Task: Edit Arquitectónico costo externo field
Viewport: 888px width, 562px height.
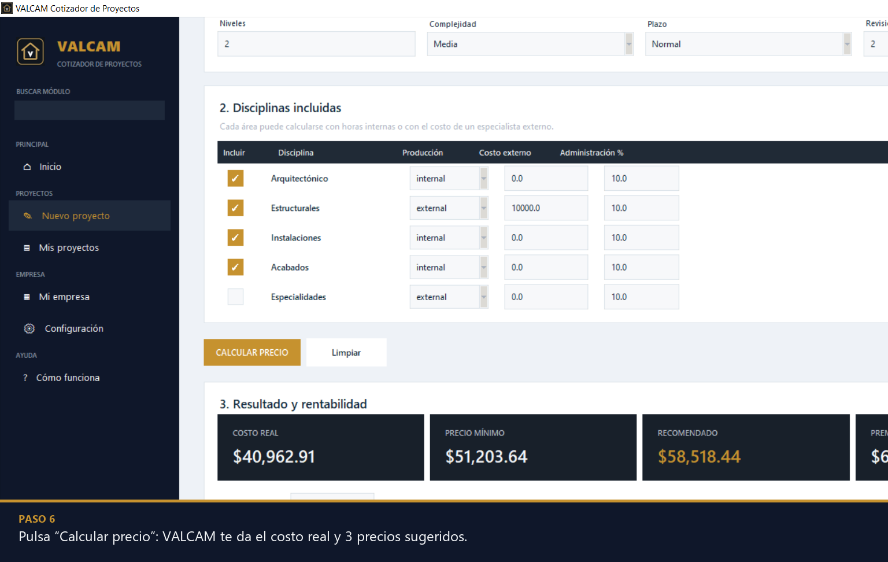Action: click(546, 178)
